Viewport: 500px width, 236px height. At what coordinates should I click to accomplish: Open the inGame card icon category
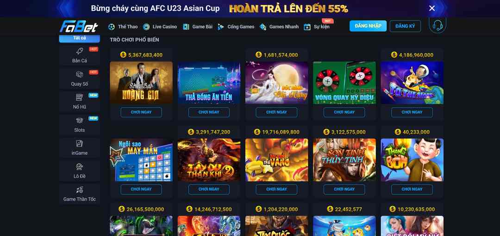(x=80, y=144)
